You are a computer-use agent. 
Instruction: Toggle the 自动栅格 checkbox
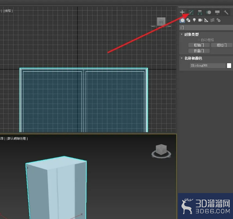tap(199, 40)
